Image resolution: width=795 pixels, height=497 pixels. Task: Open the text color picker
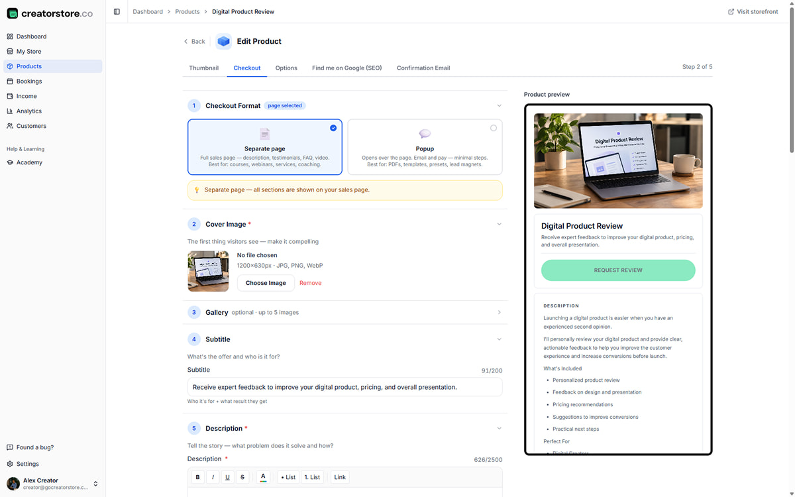tap(263, 477)
